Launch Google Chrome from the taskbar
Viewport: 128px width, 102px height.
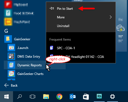point(59,97)
